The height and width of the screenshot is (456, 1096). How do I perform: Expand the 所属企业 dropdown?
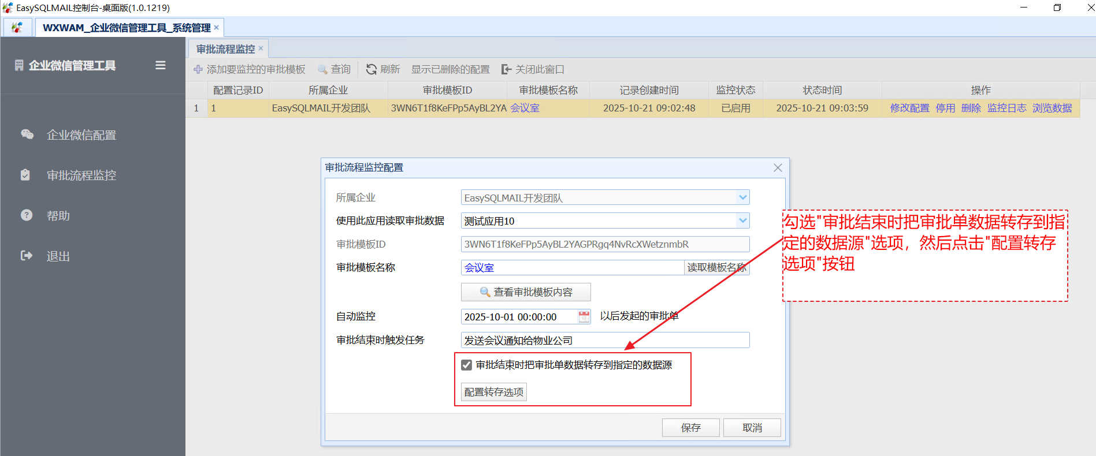(x=742, y=197)
